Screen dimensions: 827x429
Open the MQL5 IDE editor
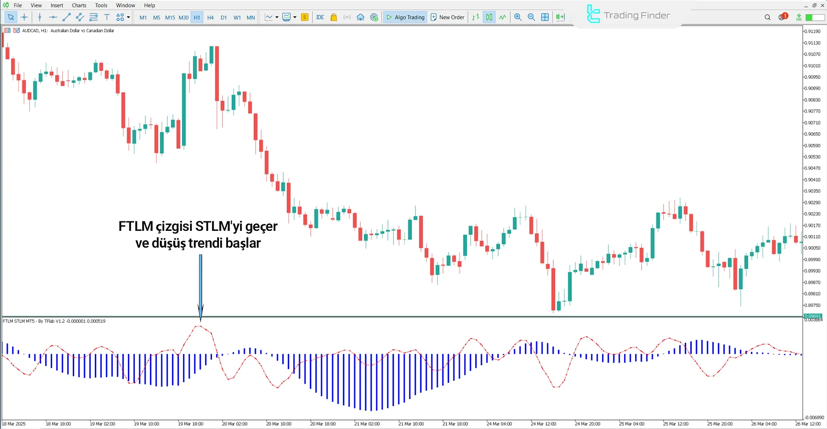coord(320,17)
